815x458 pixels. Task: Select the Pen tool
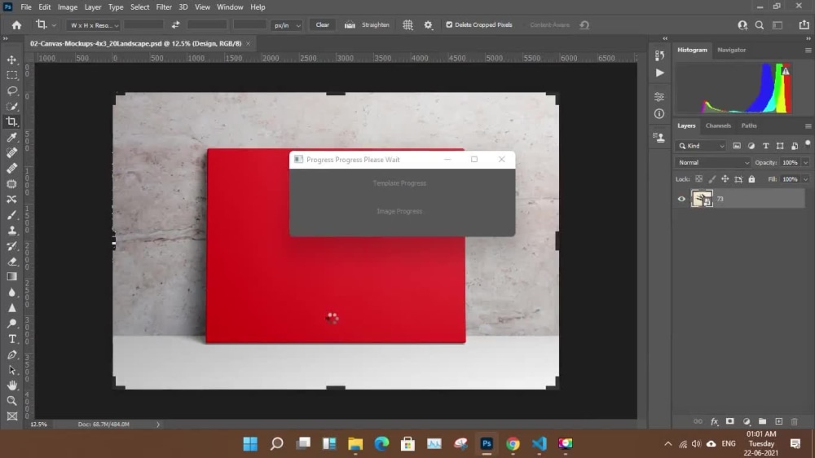12,355
